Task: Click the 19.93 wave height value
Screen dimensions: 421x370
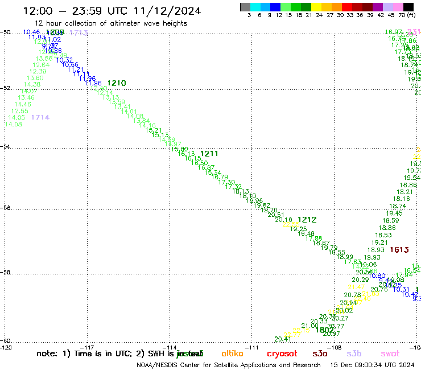Action: (x=372, y=257)
